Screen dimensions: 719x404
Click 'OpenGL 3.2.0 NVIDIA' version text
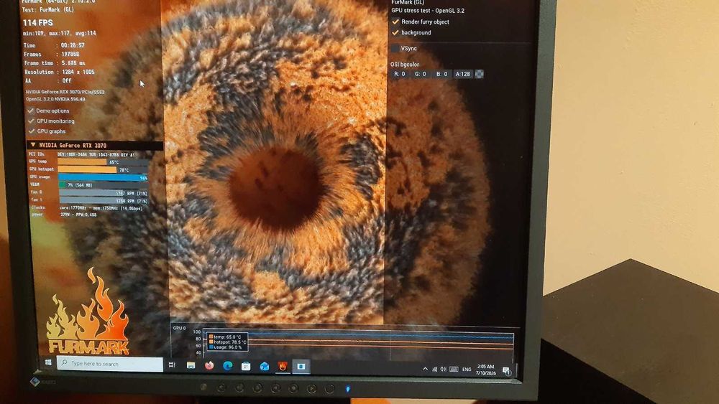point(55,99)
